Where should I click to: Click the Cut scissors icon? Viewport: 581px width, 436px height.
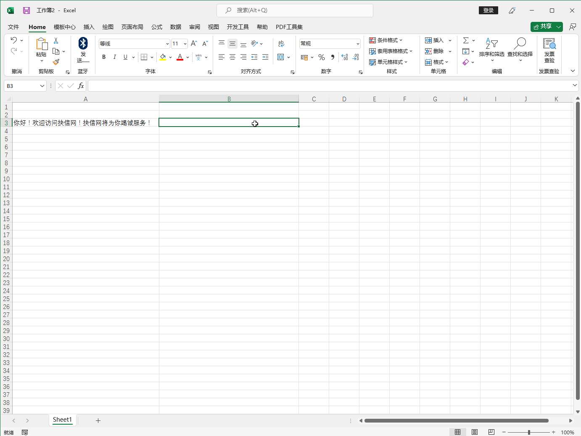coord(56,41)
